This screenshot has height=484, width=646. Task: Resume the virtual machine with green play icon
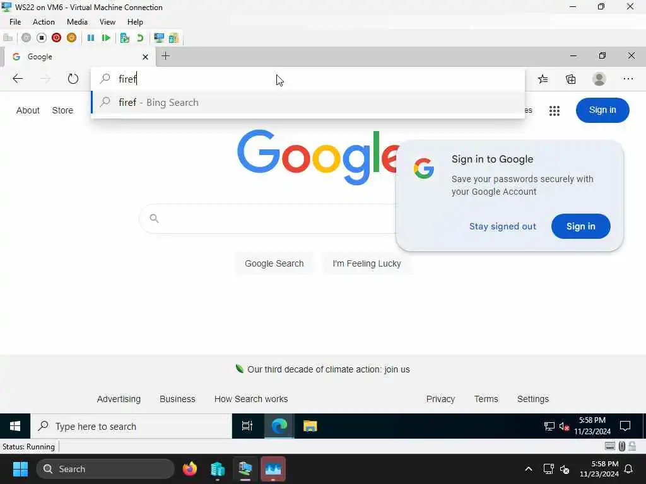click(x=106, y=38)
